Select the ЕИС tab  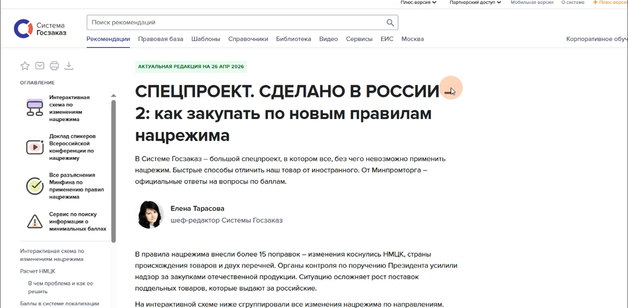click(x=387, y=39)
